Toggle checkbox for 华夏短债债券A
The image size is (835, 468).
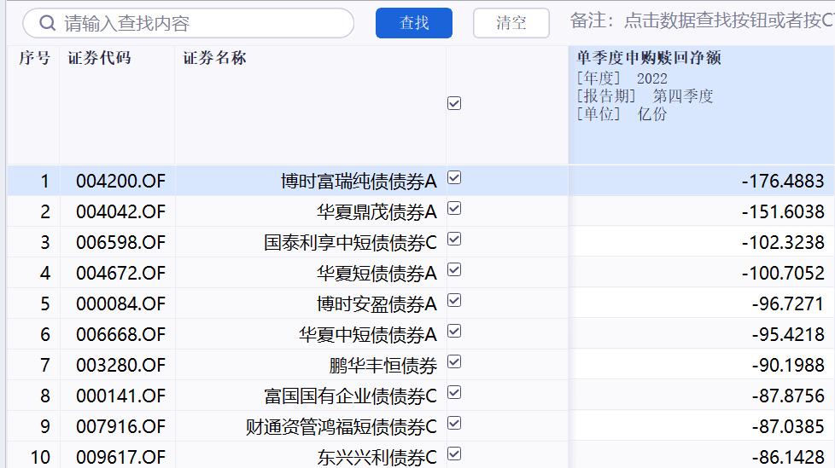coord(454,270)
